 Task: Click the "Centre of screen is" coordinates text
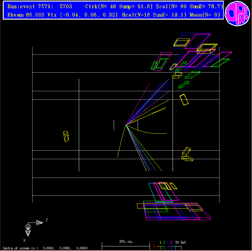(x=45, y=248)
